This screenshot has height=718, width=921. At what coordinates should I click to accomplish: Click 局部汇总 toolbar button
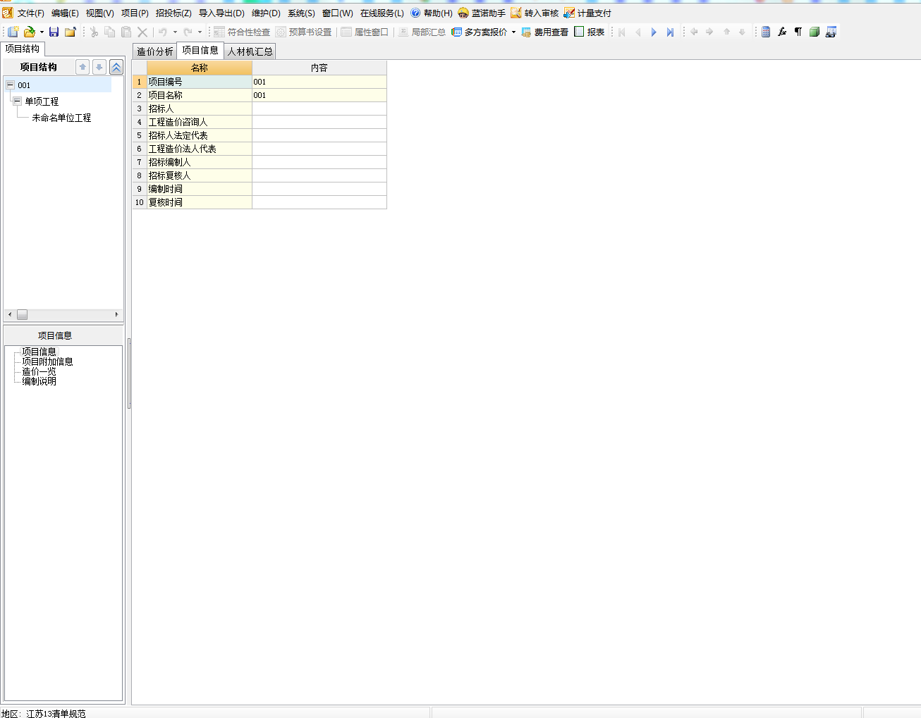click(x=422, y=32)
